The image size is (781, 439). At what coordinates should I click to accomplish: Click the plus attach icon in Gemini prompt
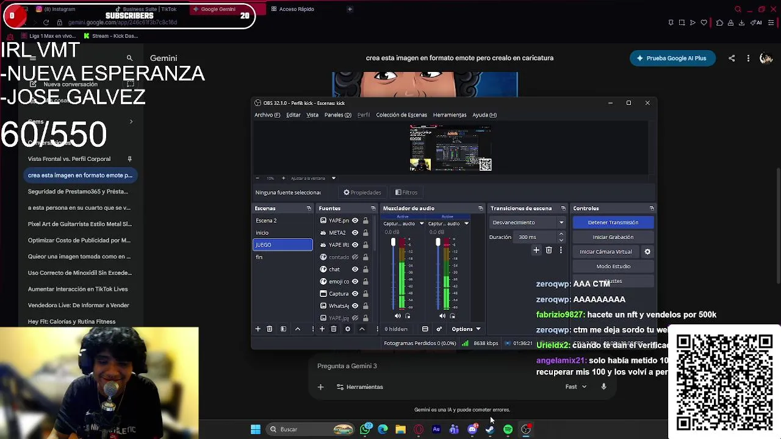click(x=320, y=387)
